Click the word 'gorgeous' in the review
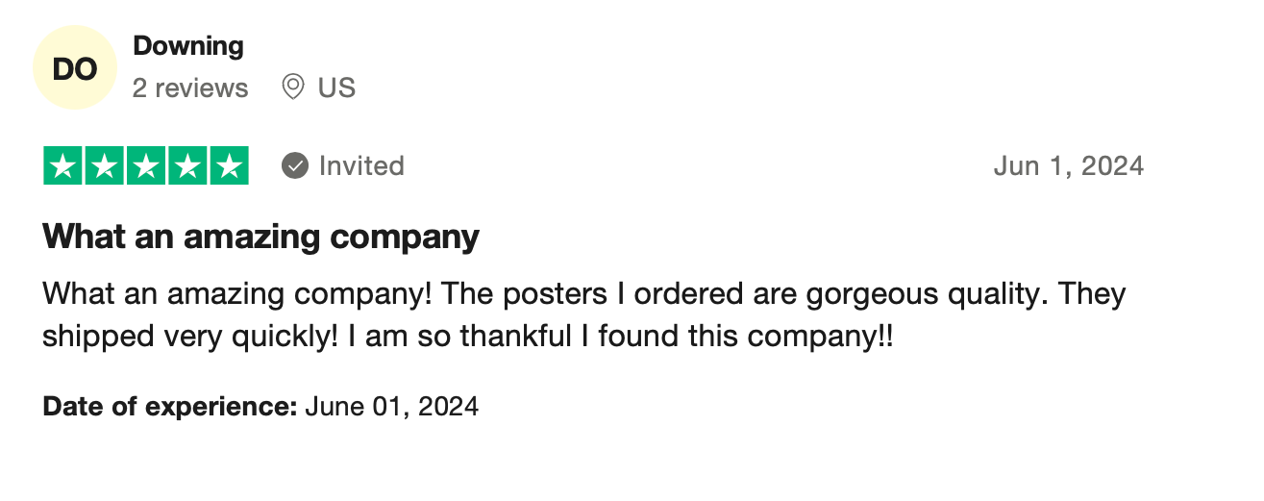The height and width of the screenshot is (501, 1264). tap(864, 294)
